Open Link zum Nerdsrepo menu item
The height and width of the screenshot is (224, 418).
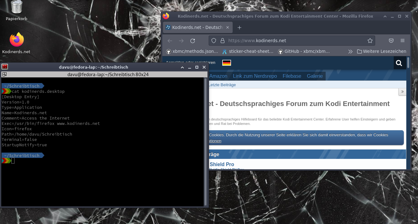[255, 76]
